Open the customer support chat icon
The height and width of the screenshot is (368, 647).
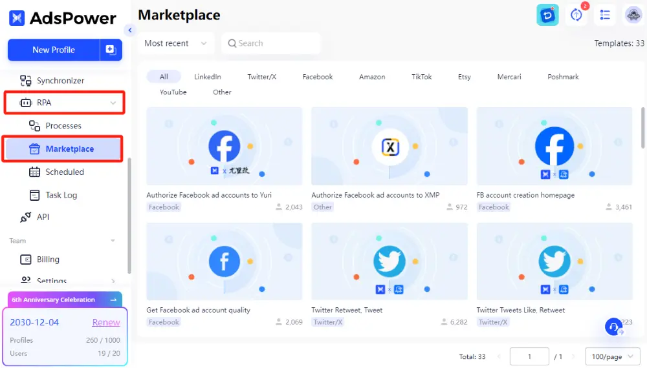pyautogui.click(x=614, y=327)
